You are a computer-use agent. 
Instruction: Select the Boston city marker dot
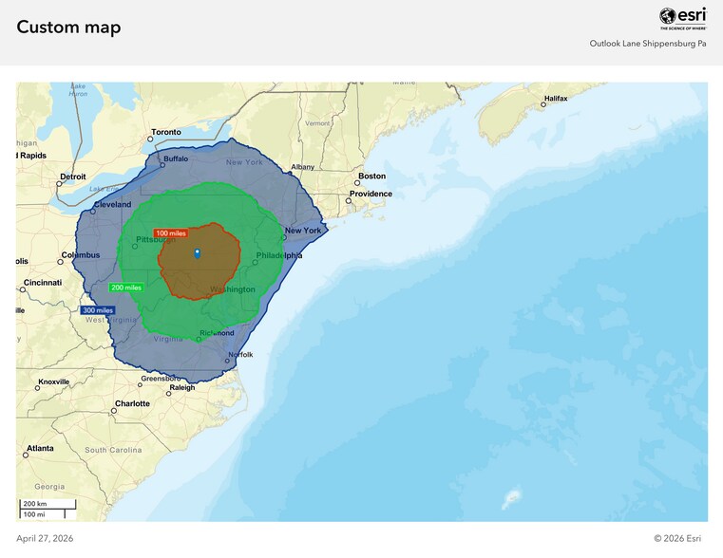(x=357, y=183)
